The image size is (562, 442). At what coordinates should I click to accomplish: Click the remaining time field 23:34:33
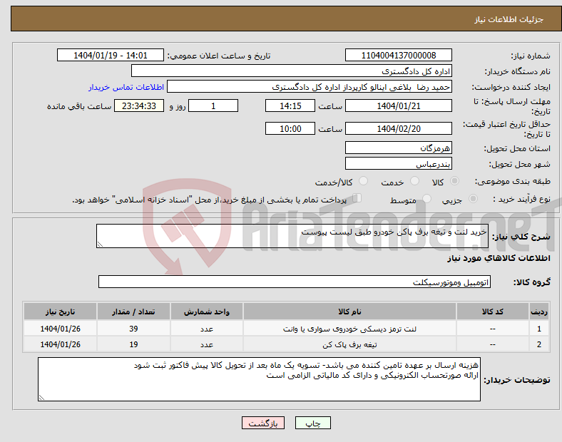point(139,106)
